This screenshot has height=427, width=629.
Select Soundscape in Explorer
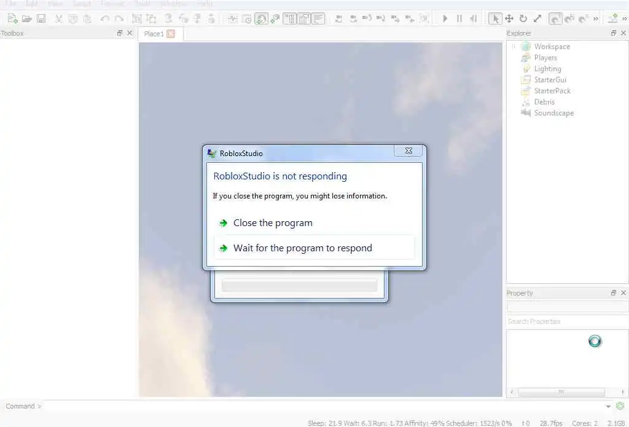tap(554, 113)
